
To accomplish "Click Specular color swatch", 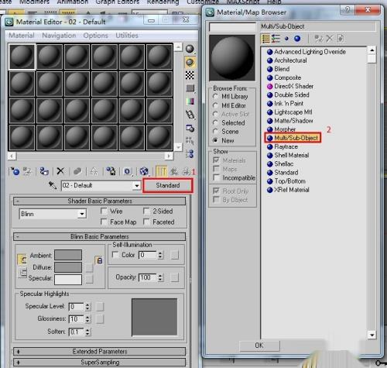I will point(68,280).
